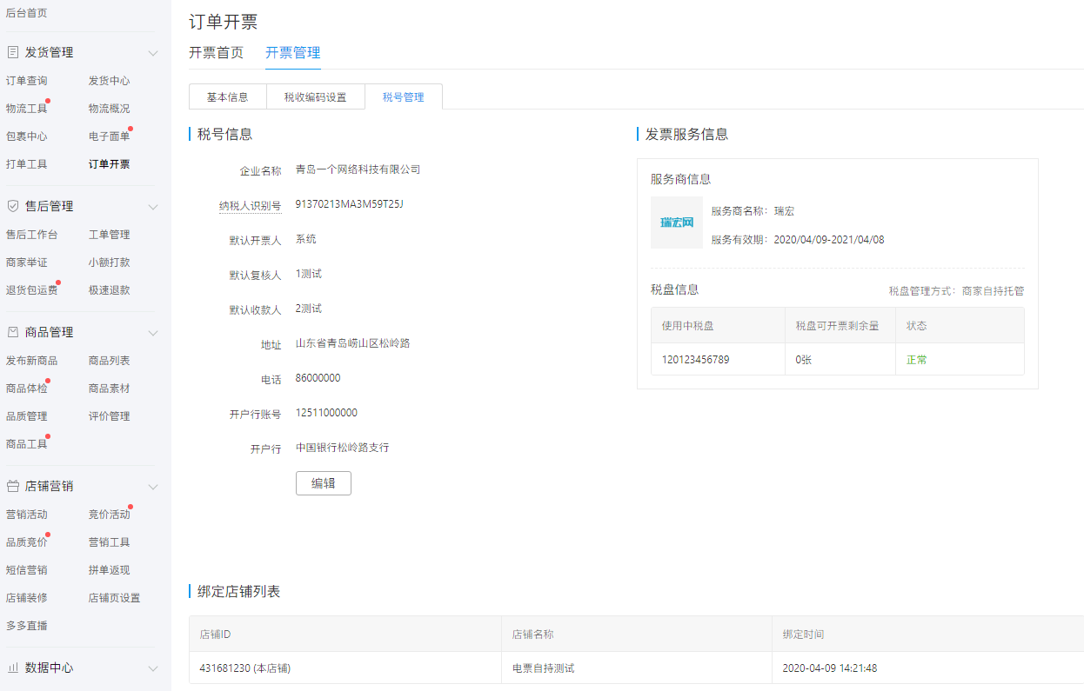Open the 基本信息 sub-tab

[228, 97]
